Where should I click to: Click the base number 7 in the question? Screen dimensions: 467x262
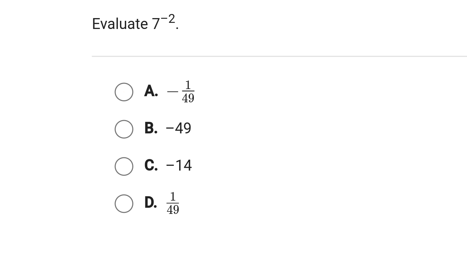point(156,24)
